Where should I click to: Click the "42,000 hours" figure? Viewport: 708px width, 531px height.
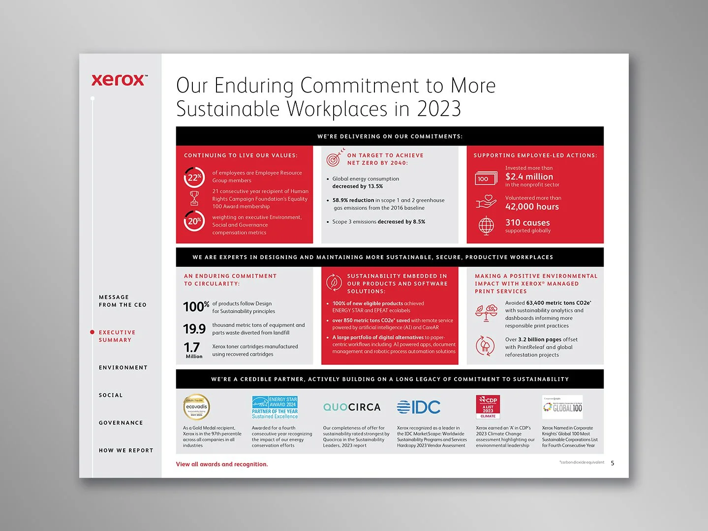tap(532, 206)
